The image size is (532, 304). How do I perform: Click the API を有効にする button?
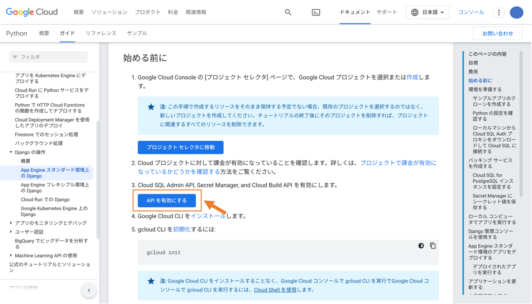(x=167, y=200)
